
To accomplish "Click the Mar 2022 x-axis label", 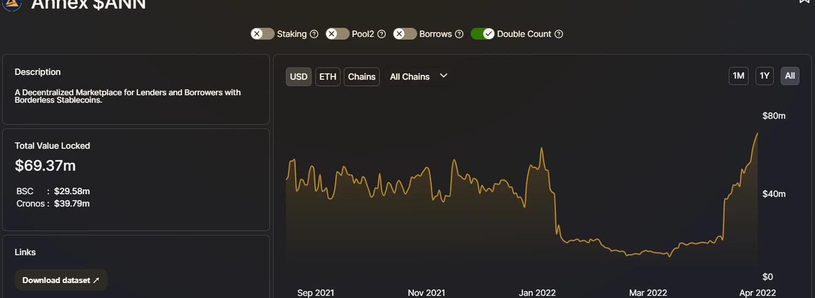I will coord(648,293).
